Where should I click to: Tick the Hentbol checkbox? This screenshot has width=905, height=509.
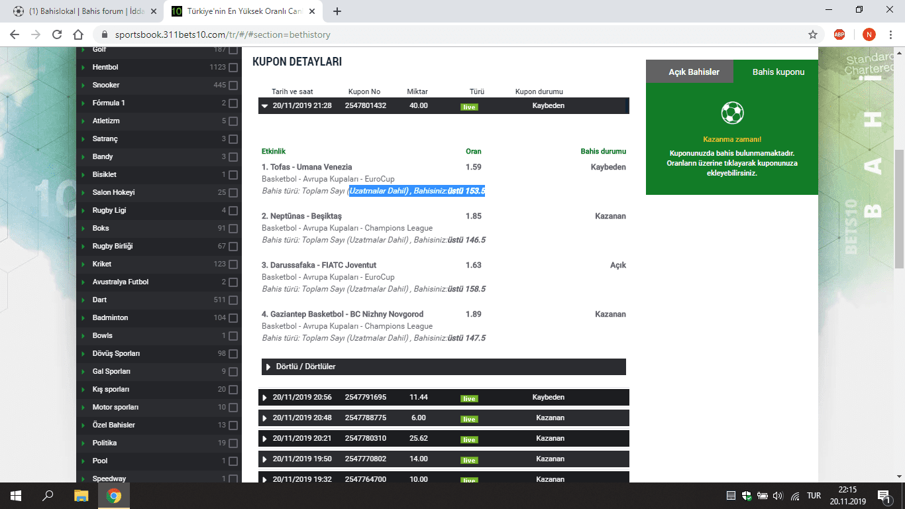point(233,68)
